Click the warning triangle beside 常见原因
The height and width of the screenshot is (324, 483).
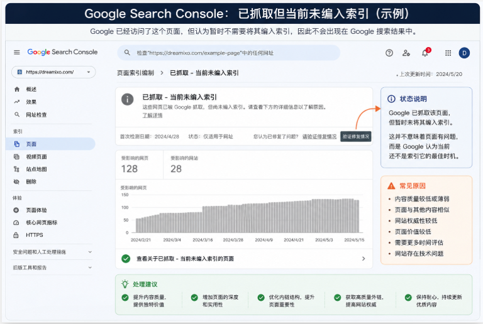[x=391, y=186]
